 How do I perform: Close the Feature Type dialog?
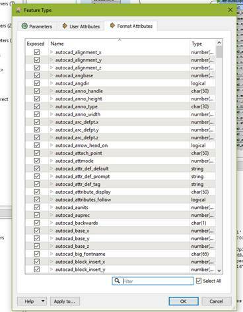pos(230,10)
